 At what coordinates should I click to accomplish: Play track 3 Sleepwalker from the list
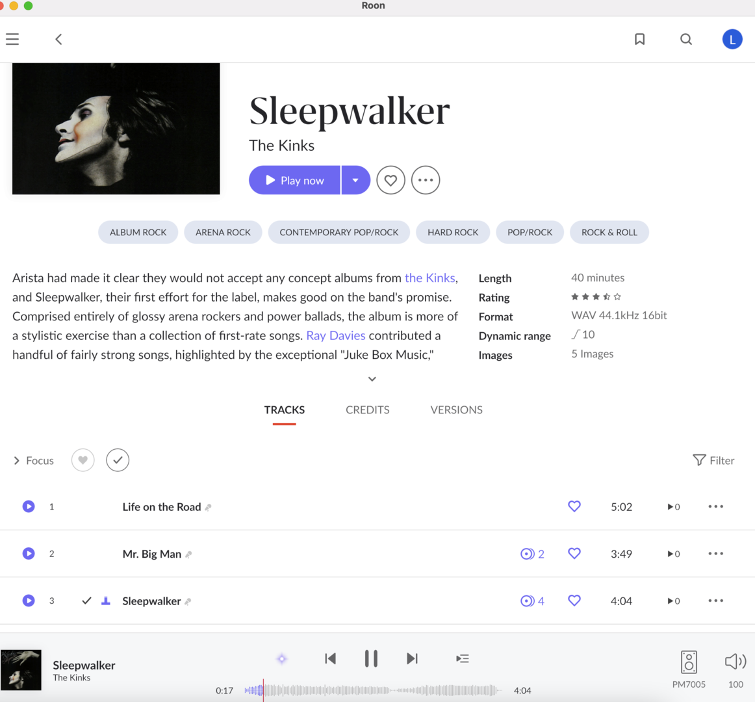29,601
